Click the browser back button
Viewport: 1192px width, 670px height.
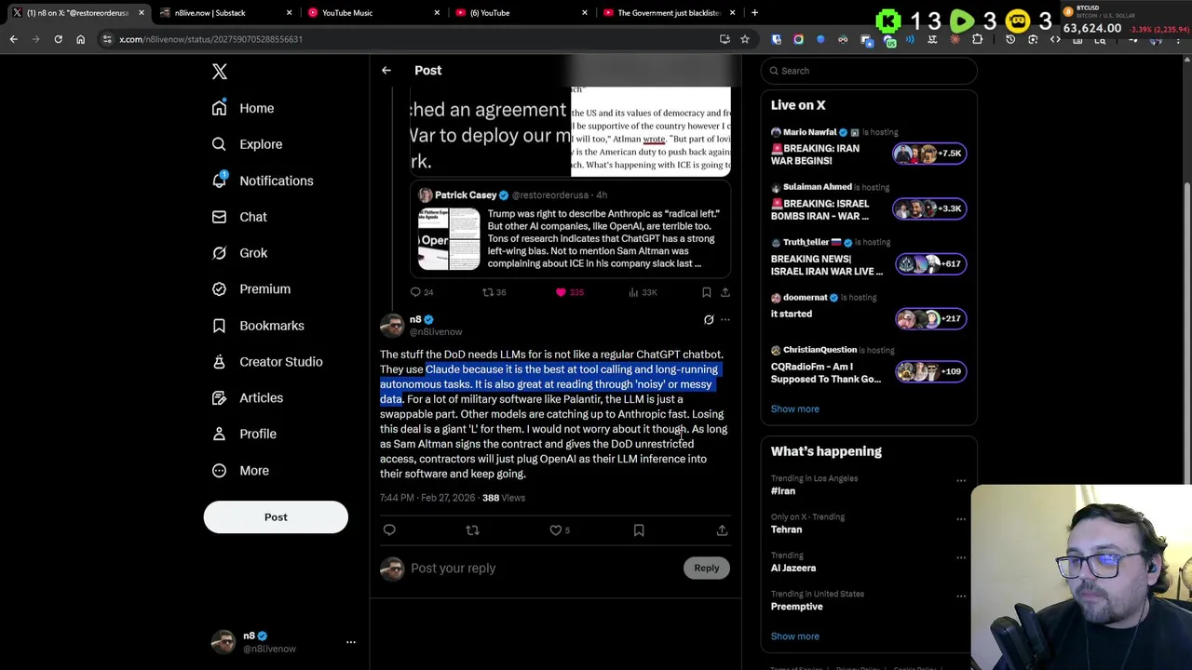(13, 39)
